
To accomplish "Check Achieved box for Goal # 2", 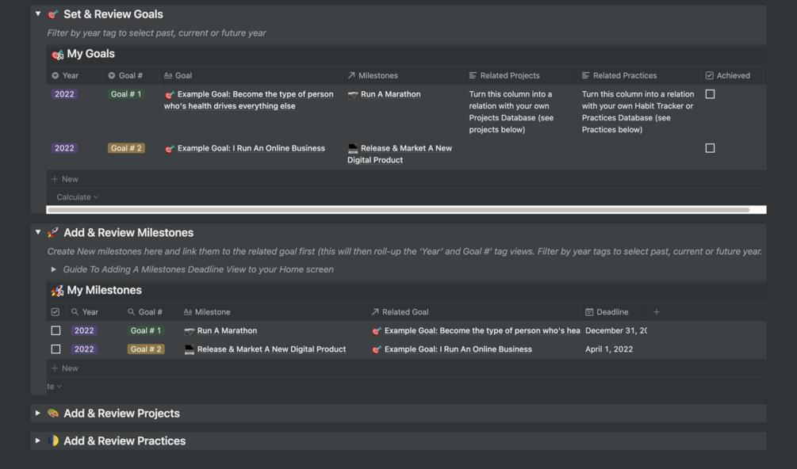I will point(710,148).
